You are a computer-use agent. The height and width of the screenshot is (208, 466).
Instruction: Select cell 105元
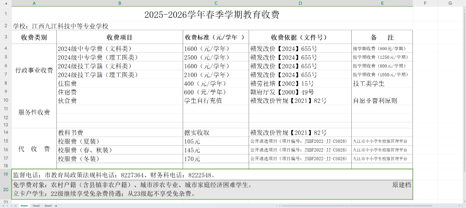216,141
